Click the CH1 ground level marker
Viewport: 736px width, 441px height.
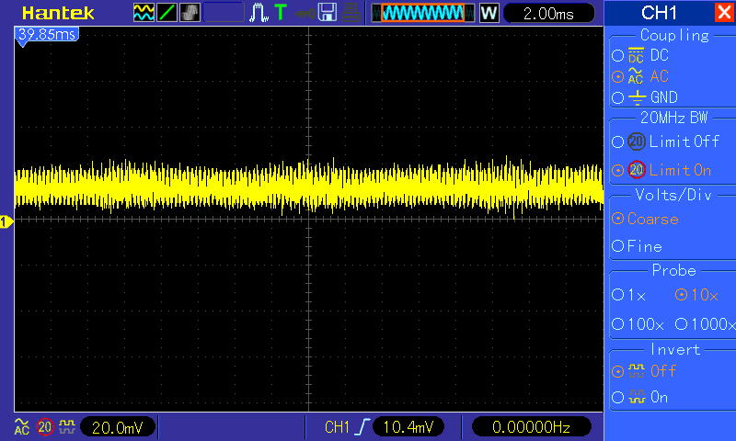6,221
